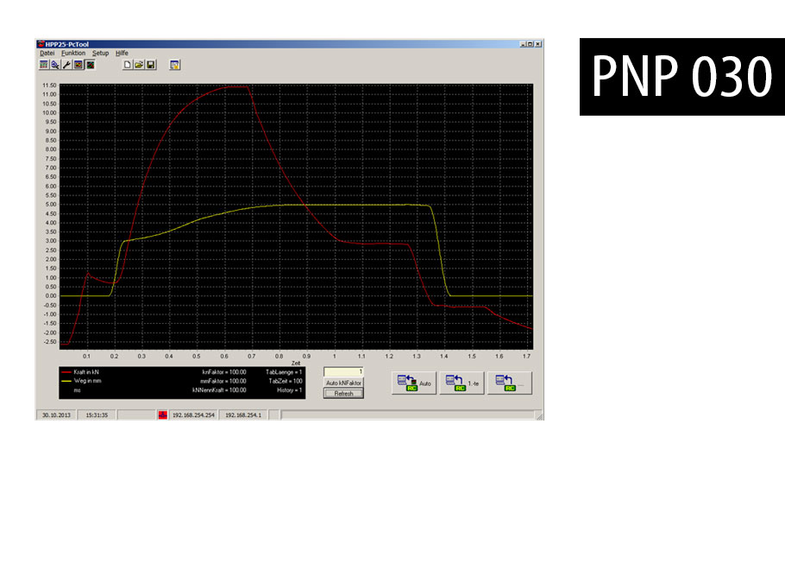785x570 pixels.
Task: Open the Hilfe menu
Action: (122, 53)
